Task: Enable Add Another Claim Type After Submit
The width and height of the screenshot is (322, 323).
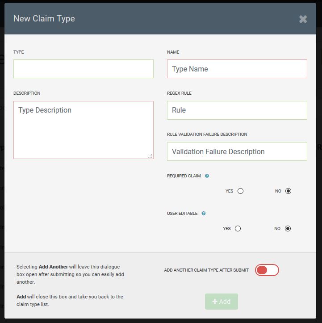Action: point(267,270)
